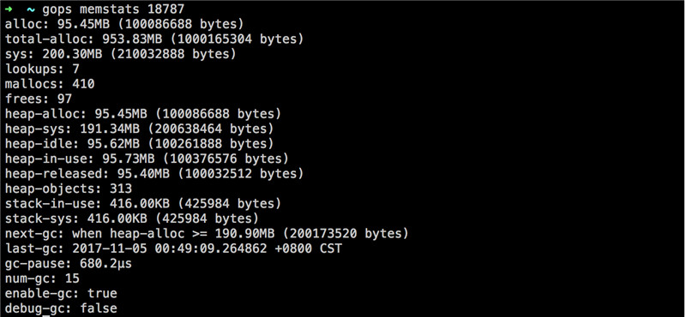686x317 pixels.
Task: Click the sys: 200.30MB line
Action: [x=120, y=54]
